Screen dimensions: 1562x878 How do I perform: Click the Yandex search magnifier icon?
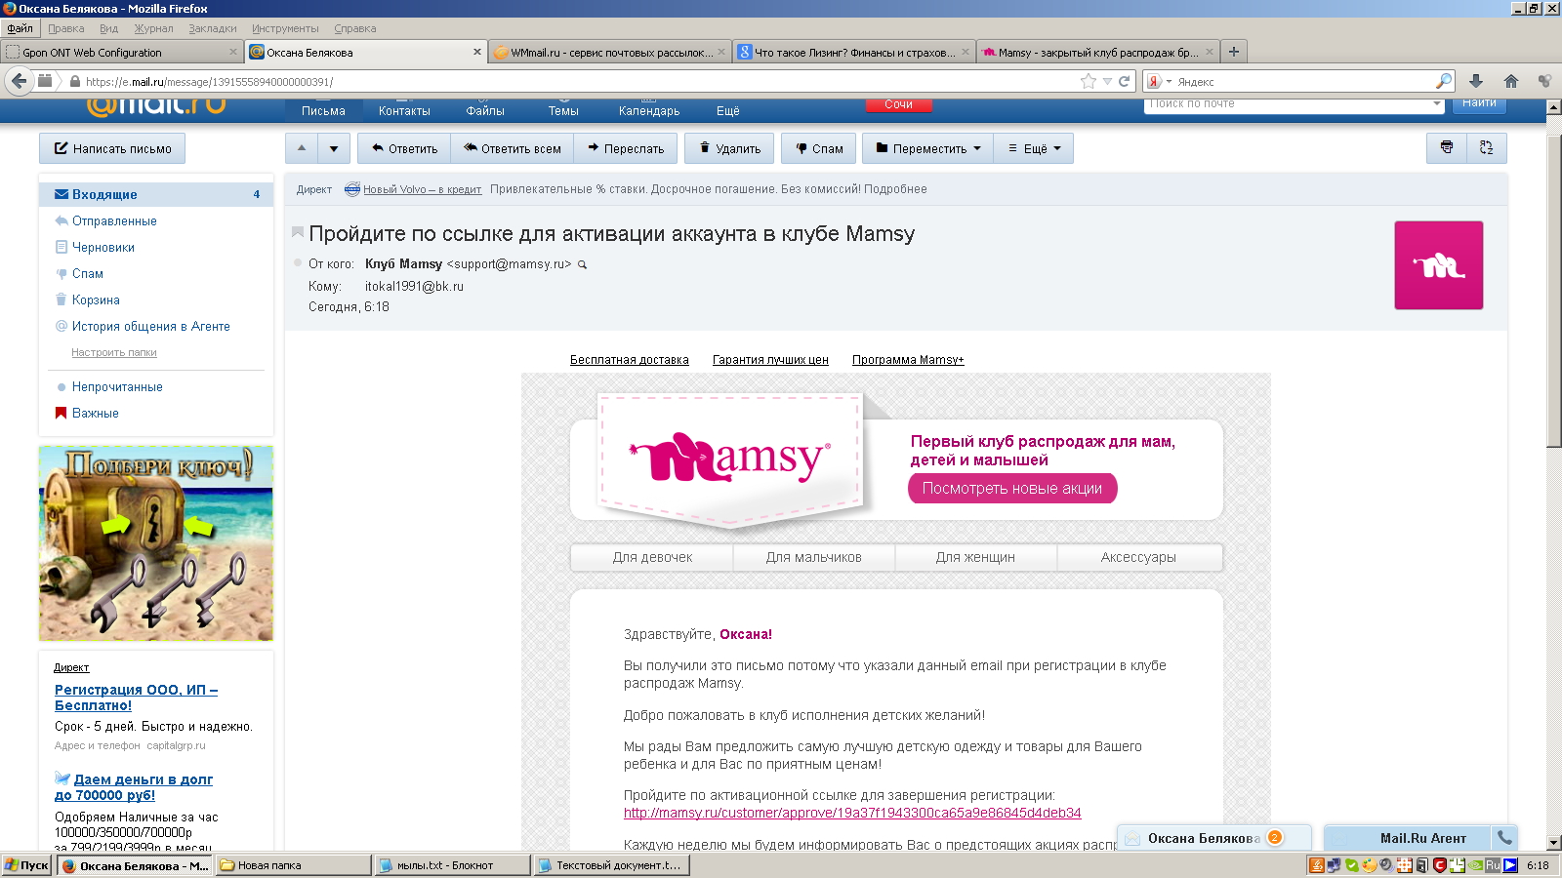[1444, 81]
